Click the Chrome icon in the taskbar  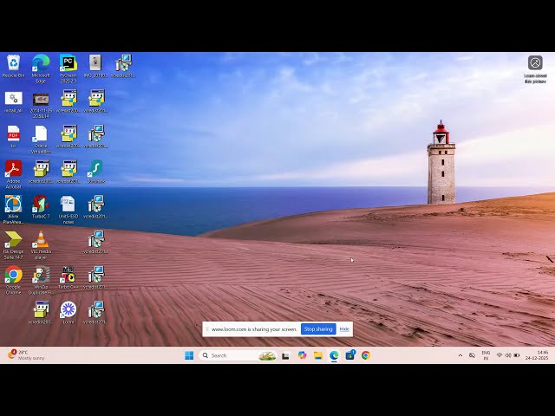tap(366, 355)
